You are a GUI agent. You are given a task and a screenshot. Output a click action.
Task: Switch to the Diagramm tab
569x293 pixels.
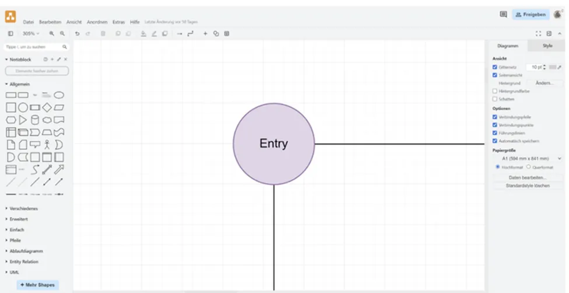508,46
